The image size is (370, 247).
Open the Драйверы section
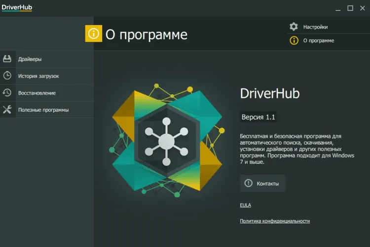(x=47, y=59)
